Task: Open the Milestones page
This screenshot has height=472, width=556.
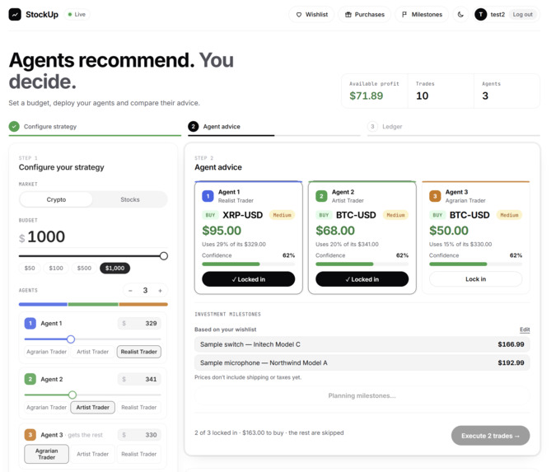Action: pyautogui.click(x=422, y=15)
